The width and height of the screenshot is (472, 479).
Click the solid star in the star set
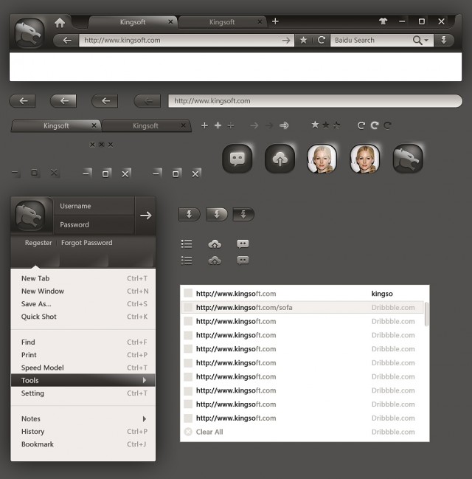click(x=315, y=125)
